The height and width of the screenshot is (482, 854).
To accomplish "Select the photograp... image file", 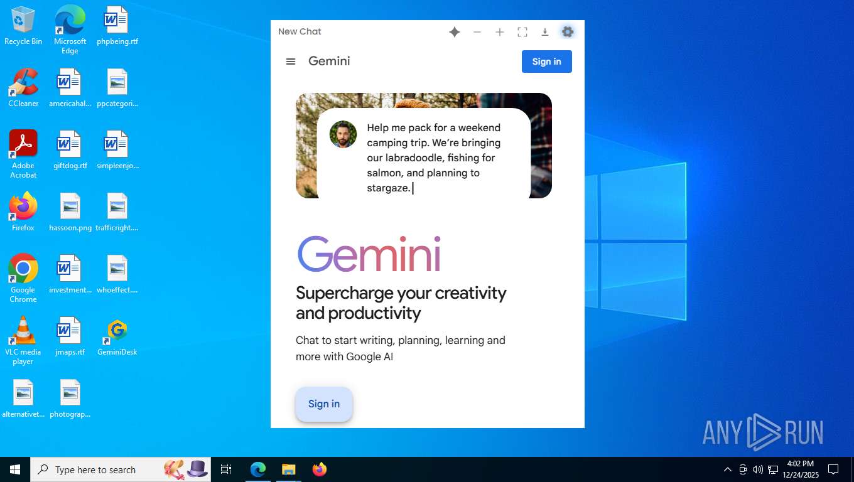I will click(70, 399).
